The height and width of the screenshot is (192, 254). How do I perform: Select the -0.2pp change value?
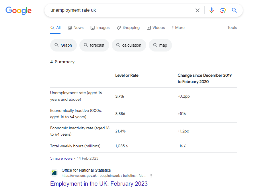click(184, 96)
